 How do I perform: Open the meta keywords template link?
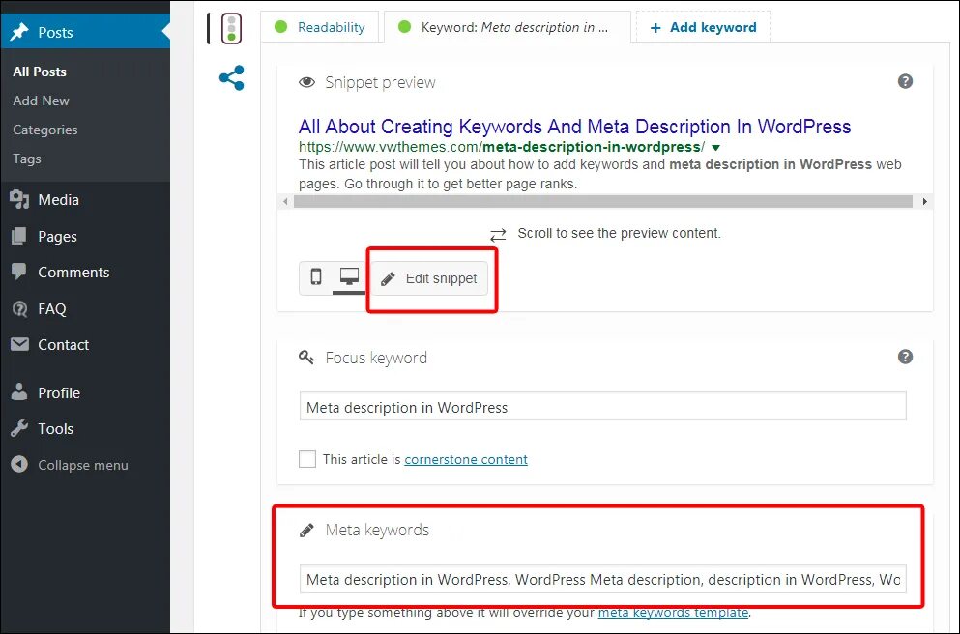(673, 612)
